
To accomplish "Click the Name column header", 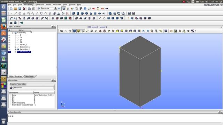I will (21, 30).
